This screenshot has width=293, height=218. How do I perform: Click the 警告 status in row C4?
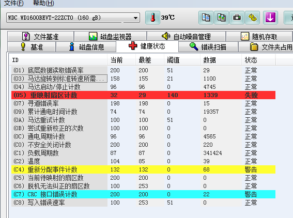point(251,169)
